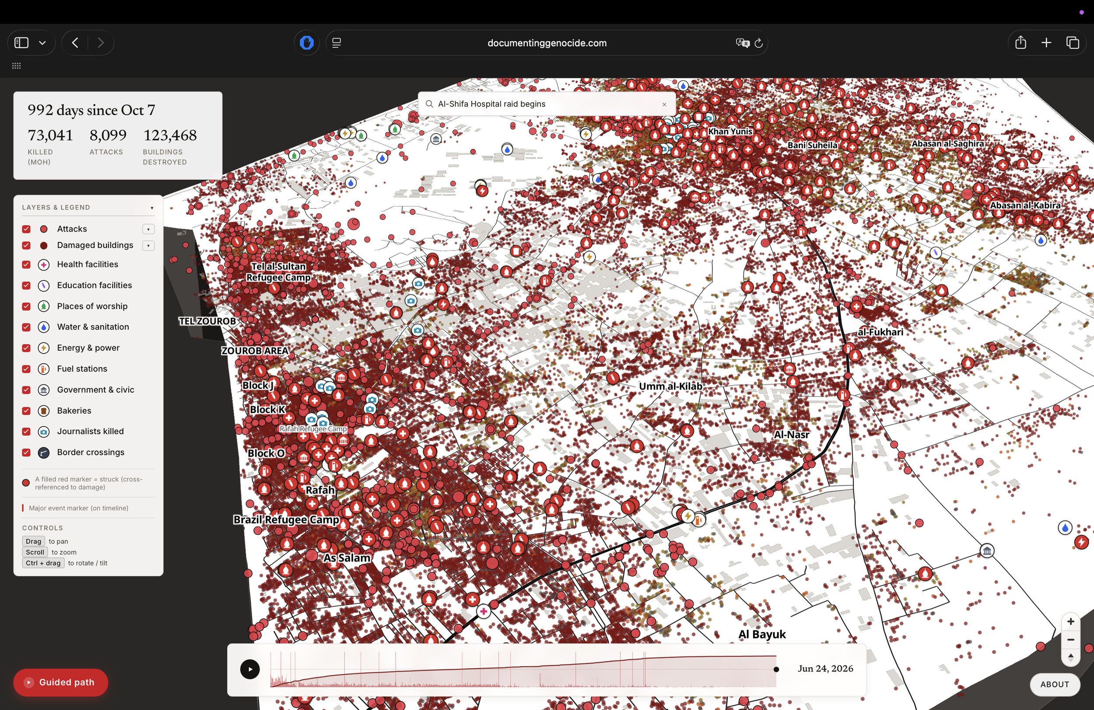This screenshot has width=1094, height=710.
Task: Click the Bakeries legend icon
Action: [x=44, y=411]
